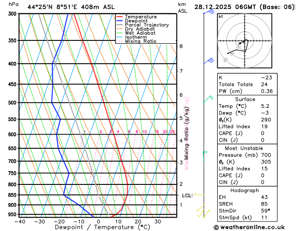The height and width of the screenshot is (231, 299).
Task: Click the green wind barb near 700 hPa
Action: [x=205, y=156]
